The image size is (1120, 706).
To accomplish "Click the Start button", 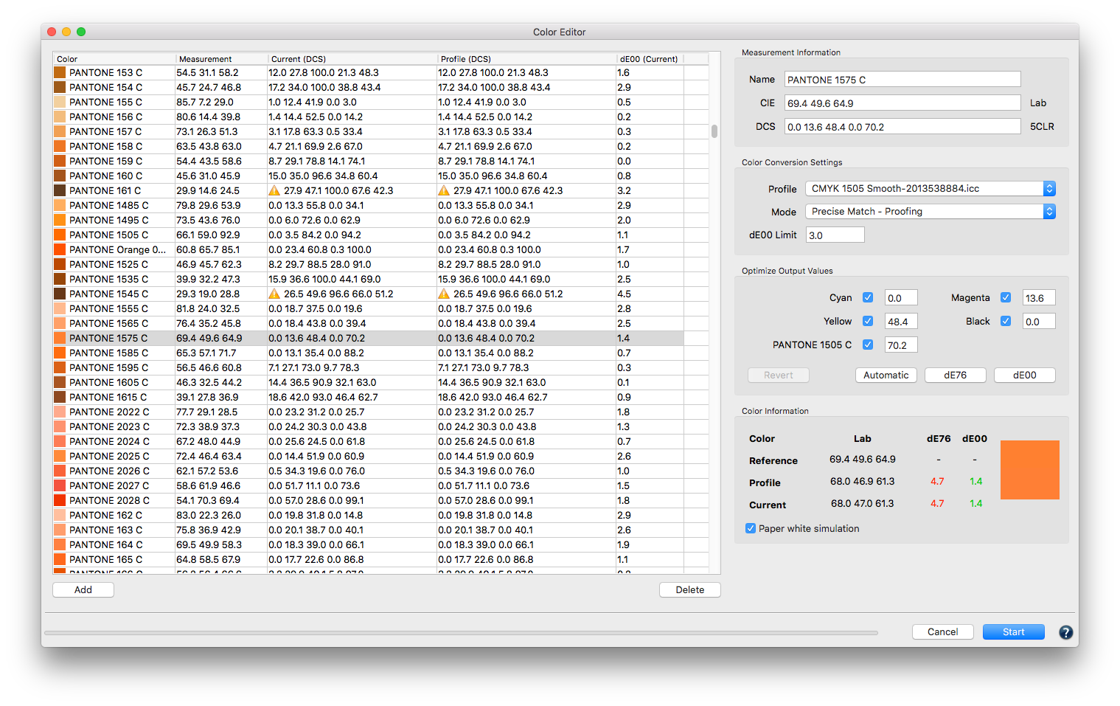I will 1014,631.
